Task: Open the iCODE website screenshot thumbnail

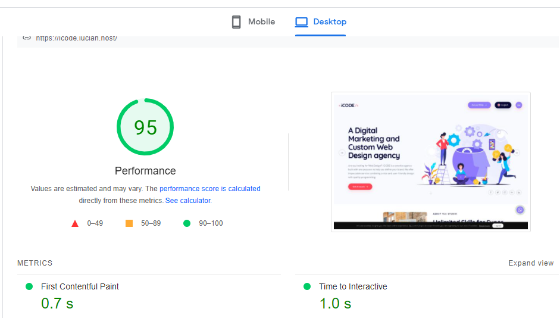Action: click(x=430, y=161)
